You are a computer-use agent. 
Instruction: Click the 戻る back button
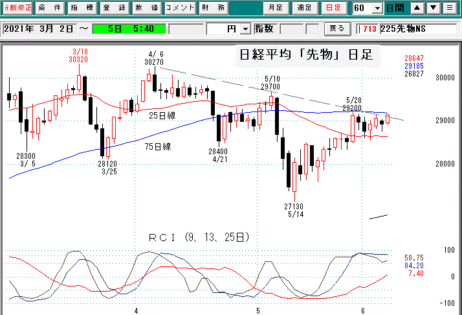tap(337, 29)
